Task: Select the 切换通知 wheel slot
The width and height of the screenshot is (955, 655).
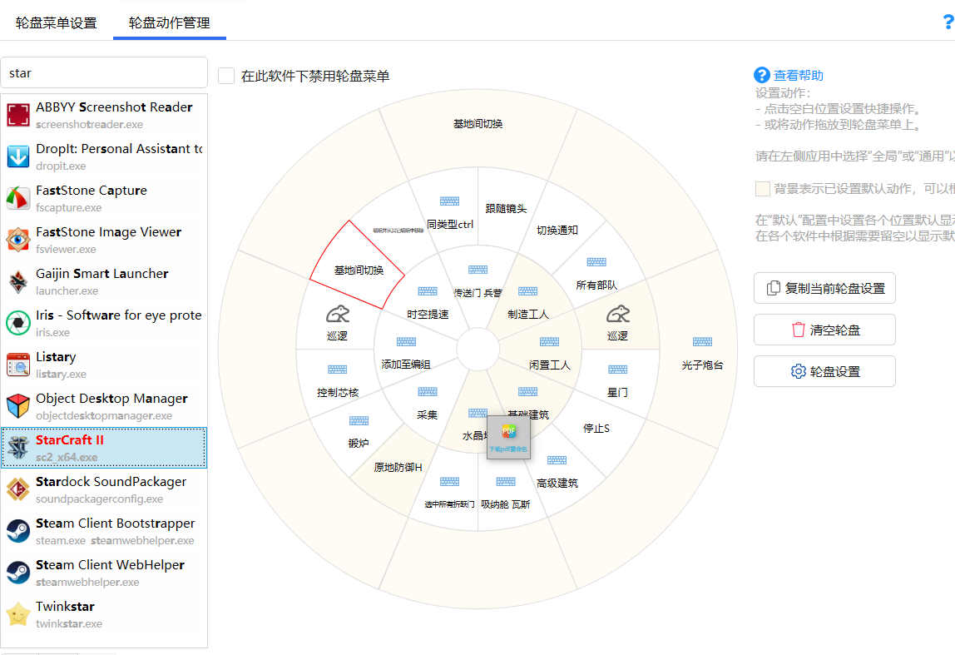Action: [557, 231]
